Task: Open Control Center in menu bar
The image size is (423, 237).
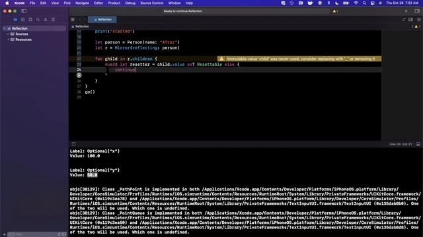Action: coord(373,3)
